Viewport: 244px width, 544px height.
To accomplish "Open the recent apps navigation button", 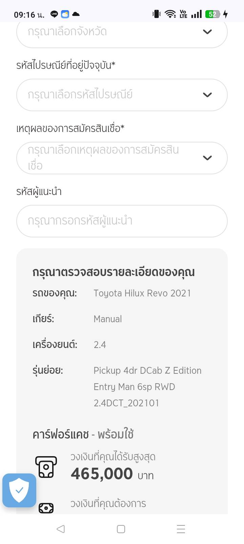I will click(x=181, y=529).
